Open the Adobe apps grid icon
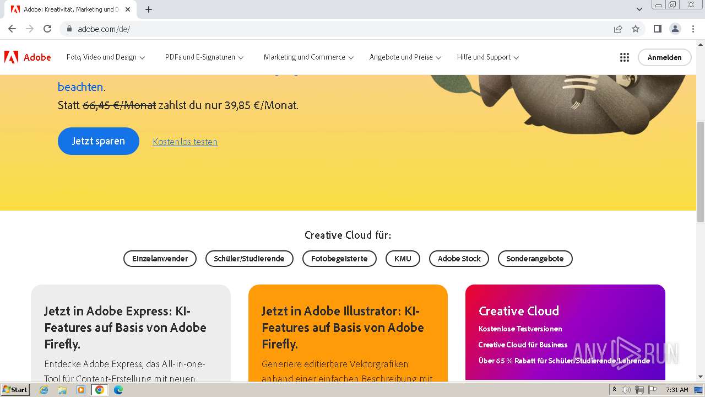Image resolution: width=705 pixels, height=397 pixels. tap(624, 57)
